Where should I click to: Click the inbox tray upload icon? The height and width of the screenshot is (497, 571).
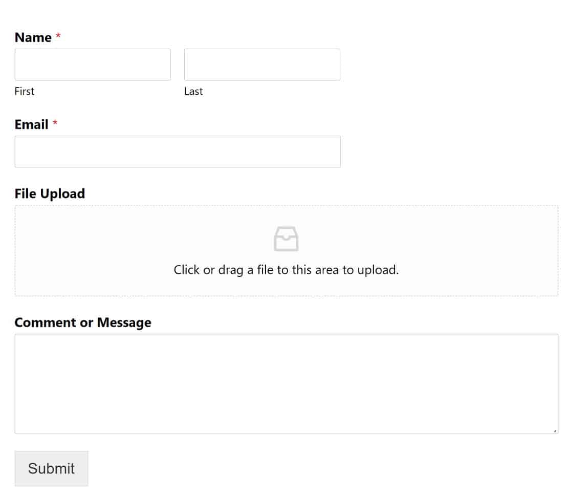[x=286, y=240]
